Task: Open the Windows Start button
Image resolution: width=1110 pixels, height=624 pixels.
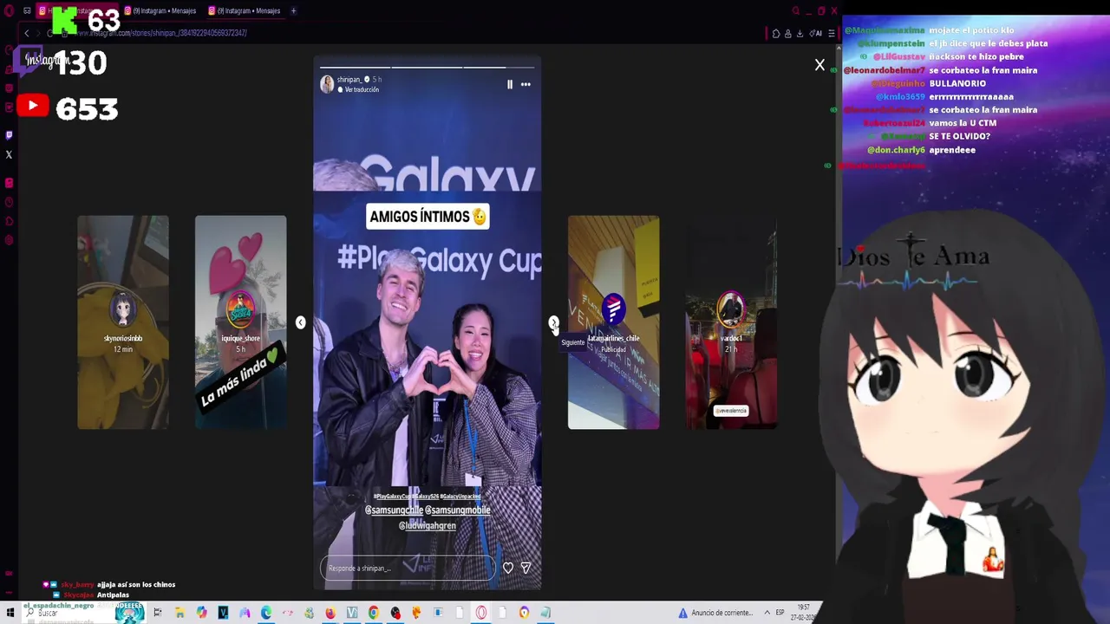Action: (10, 613)
